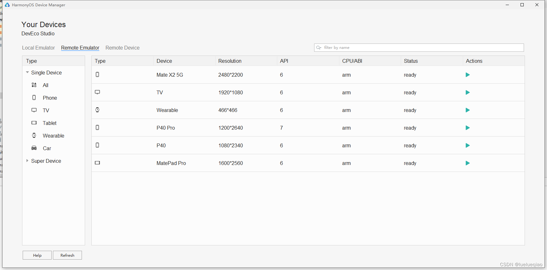Launch the P40 Pro emulator
Viewport: 547px width, 270px height.
(x=468, y=128)
